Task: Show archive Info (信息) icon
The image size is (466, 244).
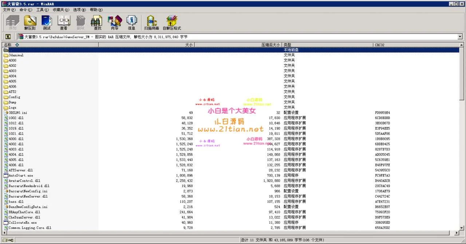Action: coord(131,23)
